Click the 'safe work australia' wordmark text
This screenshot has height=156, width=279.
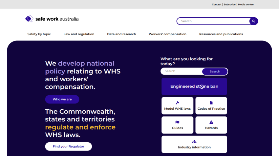coord(57,19)
